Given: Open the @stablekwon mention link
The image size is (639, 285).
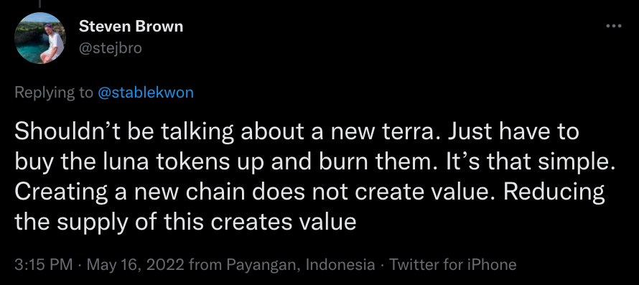Looking at the screenshot, I should pos(146,93).
